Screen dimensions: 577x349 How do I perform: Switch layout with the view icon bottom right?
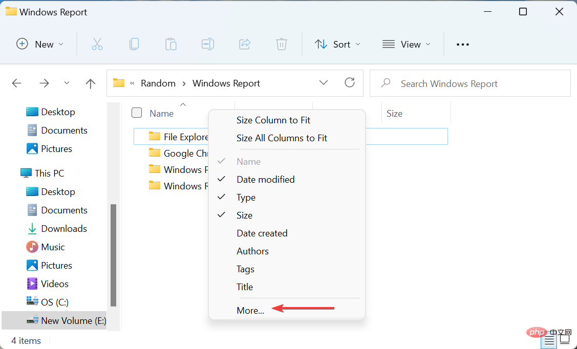point(549,339)
